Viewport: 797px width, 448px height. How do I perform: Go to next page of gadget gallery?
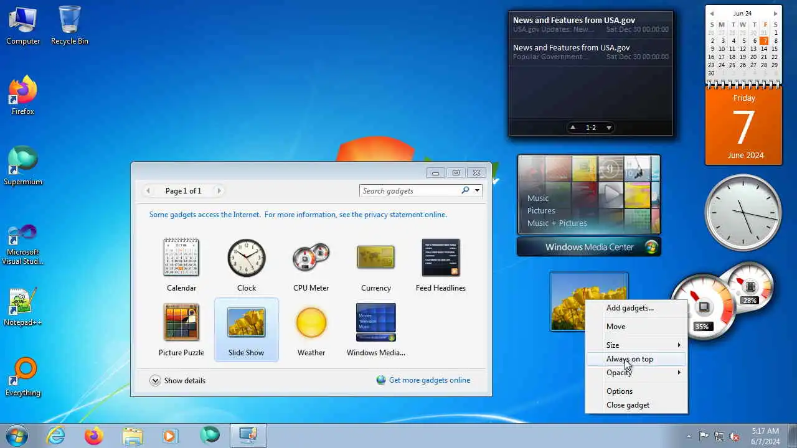point(219,190)
